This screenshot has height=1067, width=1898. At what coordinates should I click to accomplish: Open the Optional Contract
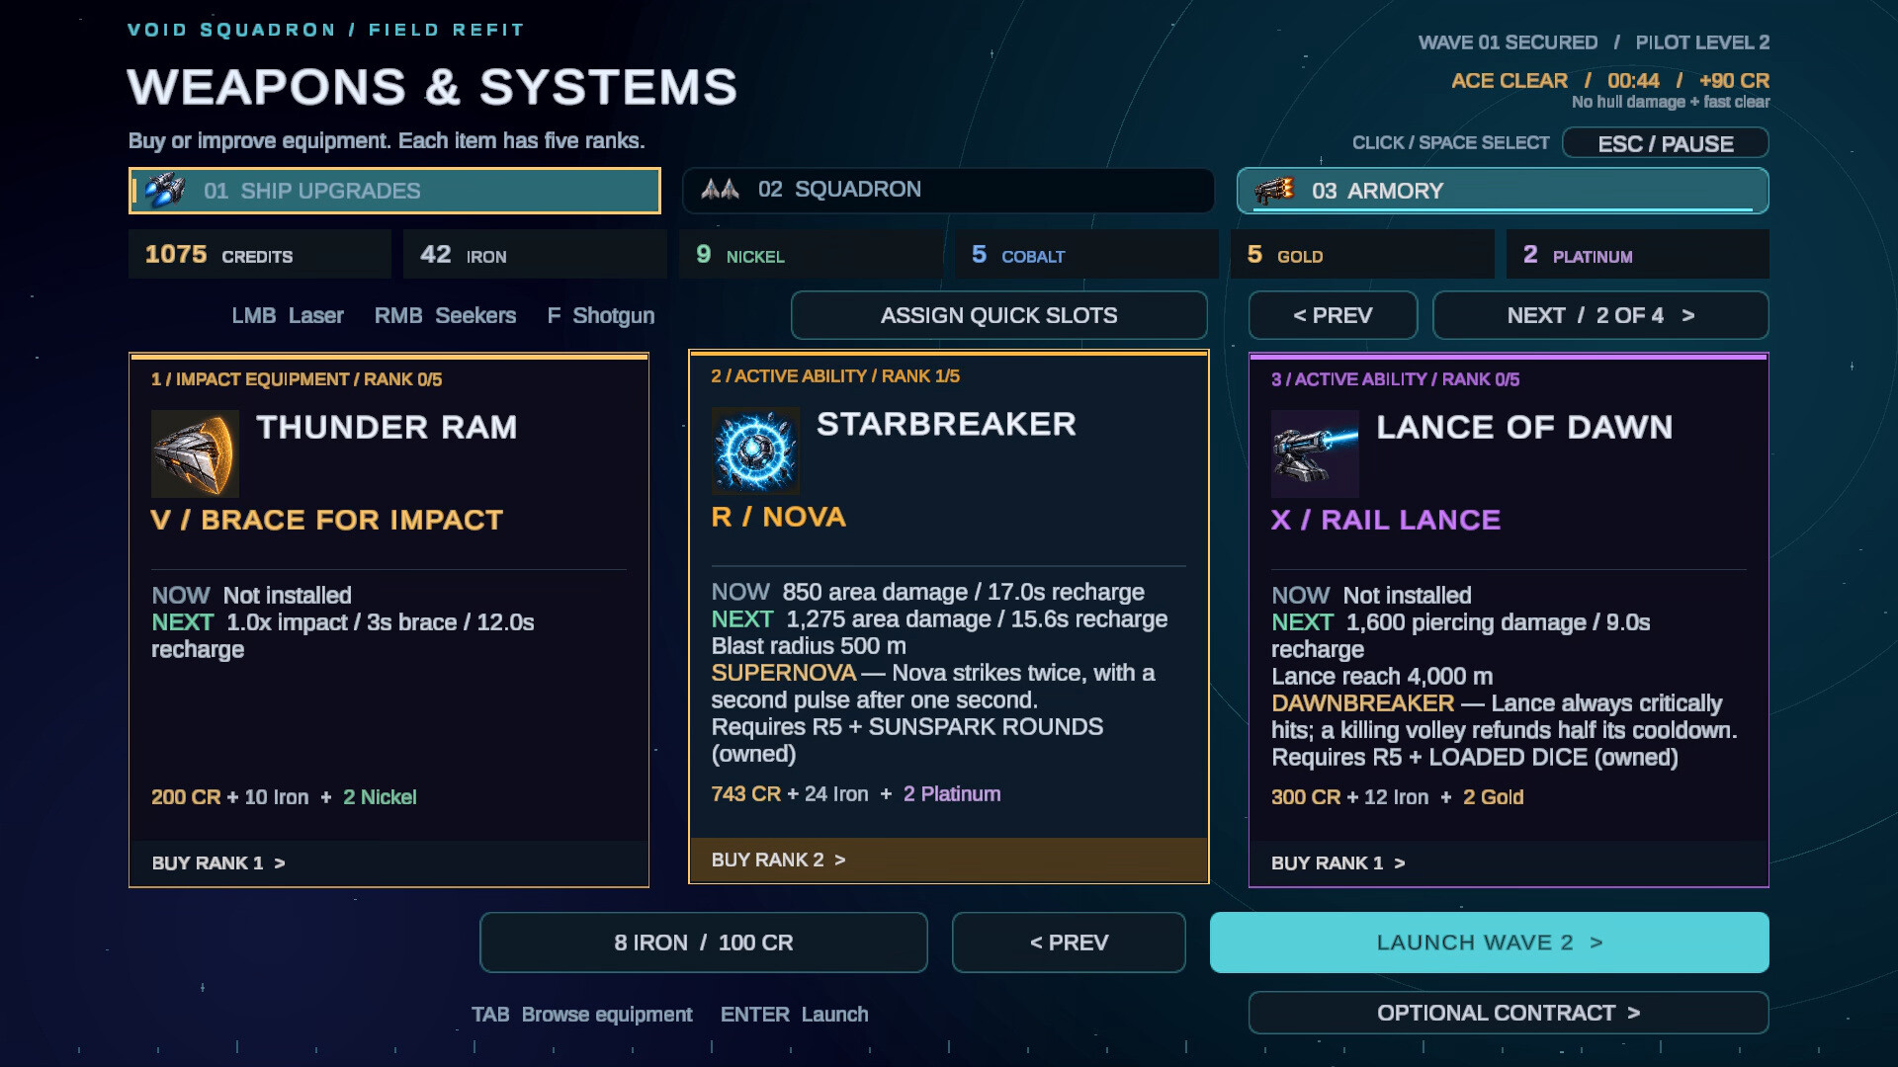(1509, 1013)
